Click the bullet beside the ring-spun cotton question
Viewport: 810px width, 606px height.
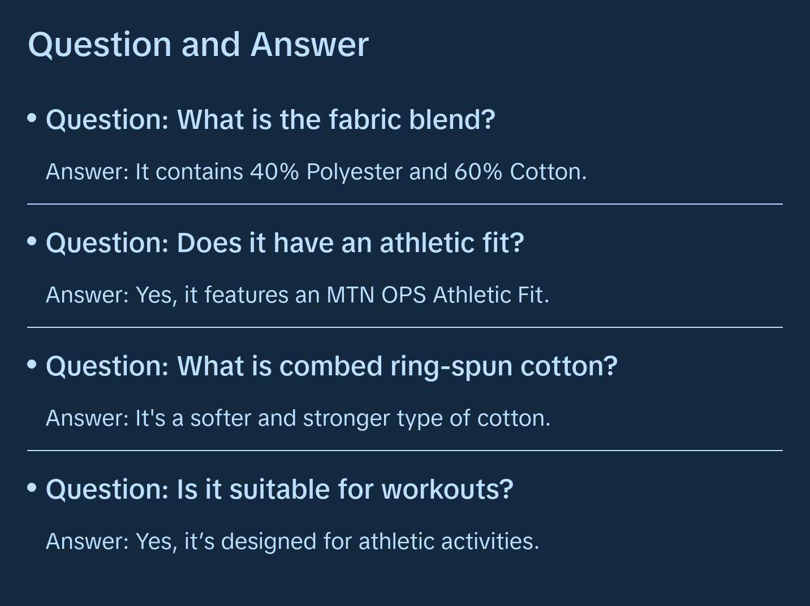32,365
